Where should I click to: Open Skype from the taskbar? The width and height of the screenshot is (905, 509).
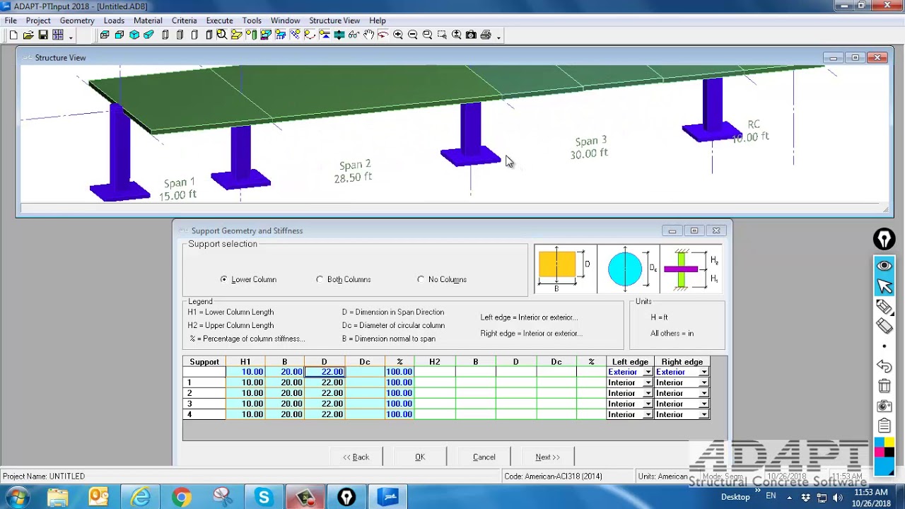(x=264, y=497)
